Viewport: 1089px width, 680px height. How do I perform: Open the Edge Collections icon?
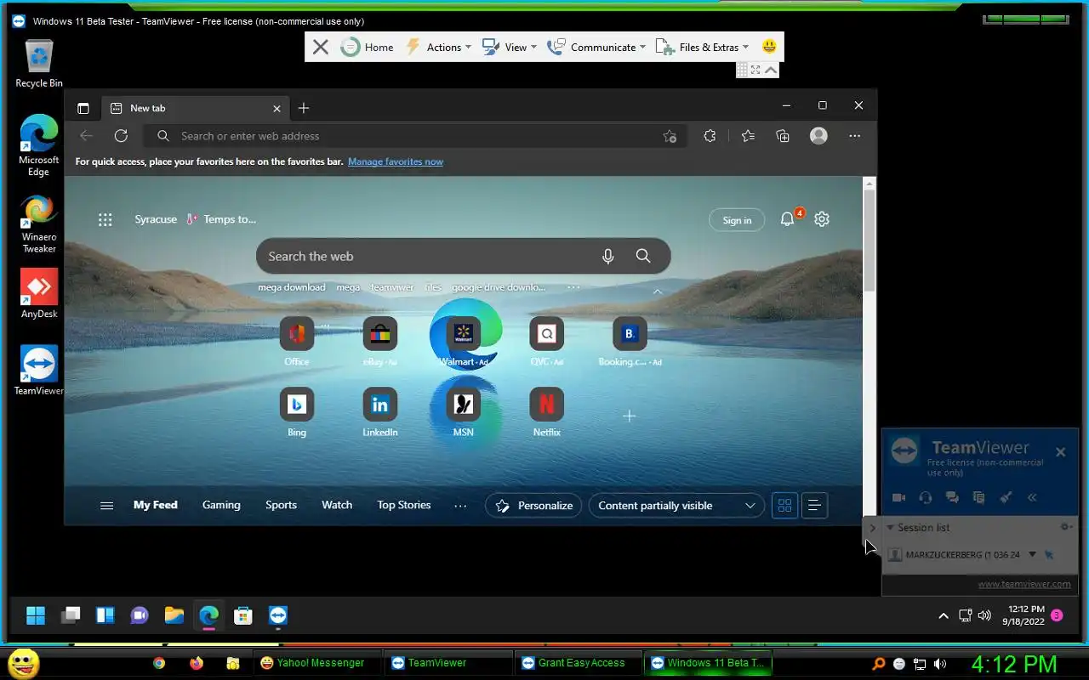point(783,136)
